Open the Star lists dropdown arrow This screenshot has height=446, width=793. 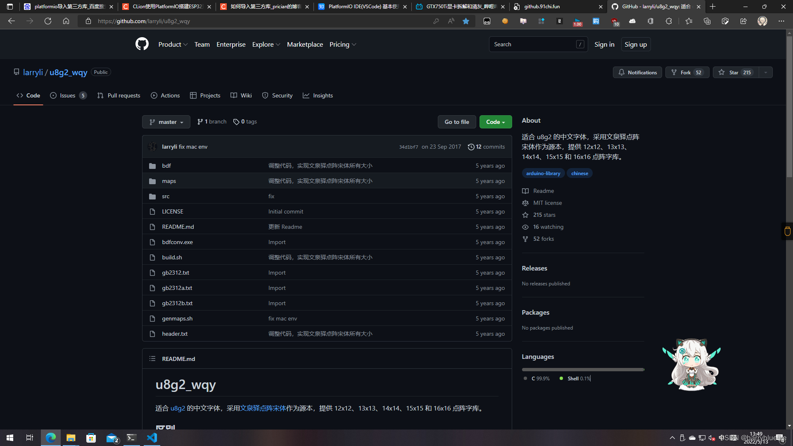click(x=765, y=72)
